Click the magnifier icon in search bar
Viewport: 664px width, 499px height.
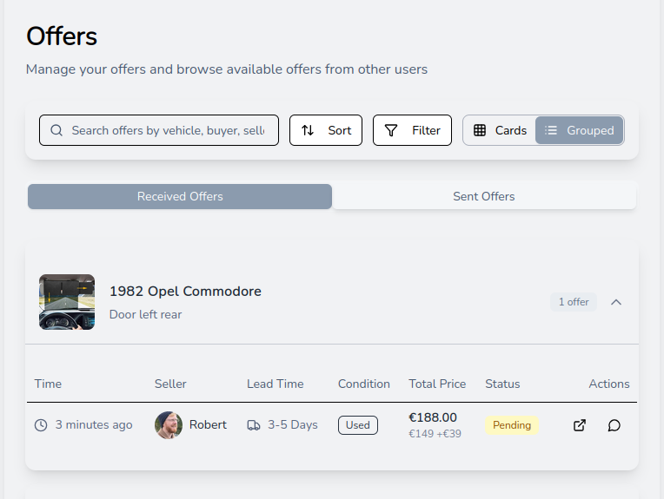point(56,130)
